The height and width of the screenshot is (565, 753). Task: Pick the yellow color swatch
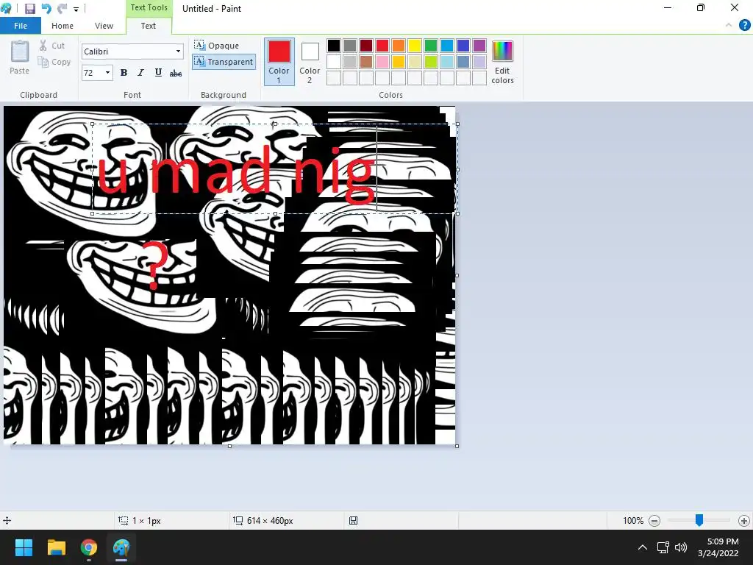pyautogui.click(x=415, y=46)
